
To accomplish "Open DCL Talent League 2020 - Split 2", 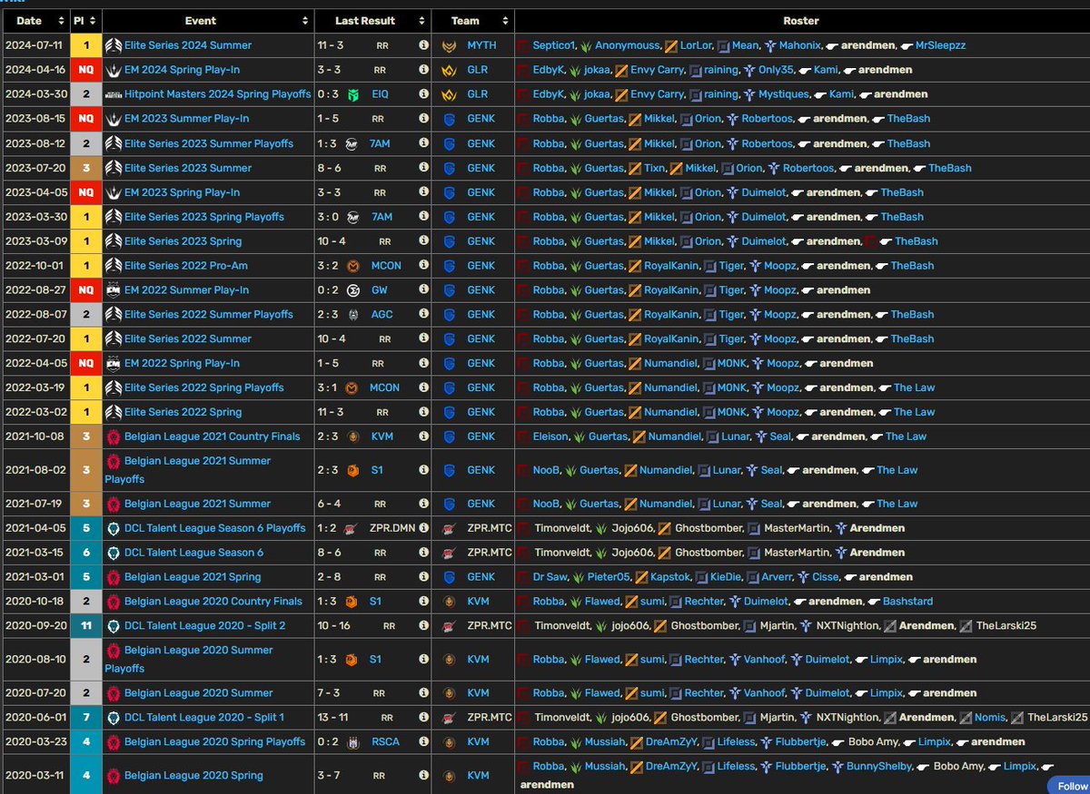I will click(x=205, y=626).
